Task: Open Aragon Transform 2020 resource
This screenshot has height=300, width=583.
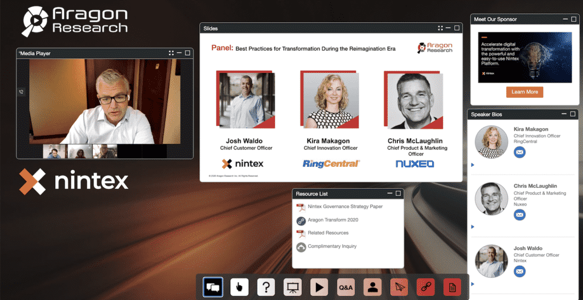Action: [x=332, y=220]
